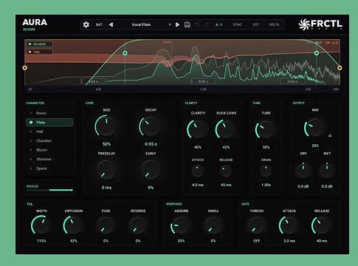Click the gate THRESH knob
358x266 pixels.
(256, 225)
